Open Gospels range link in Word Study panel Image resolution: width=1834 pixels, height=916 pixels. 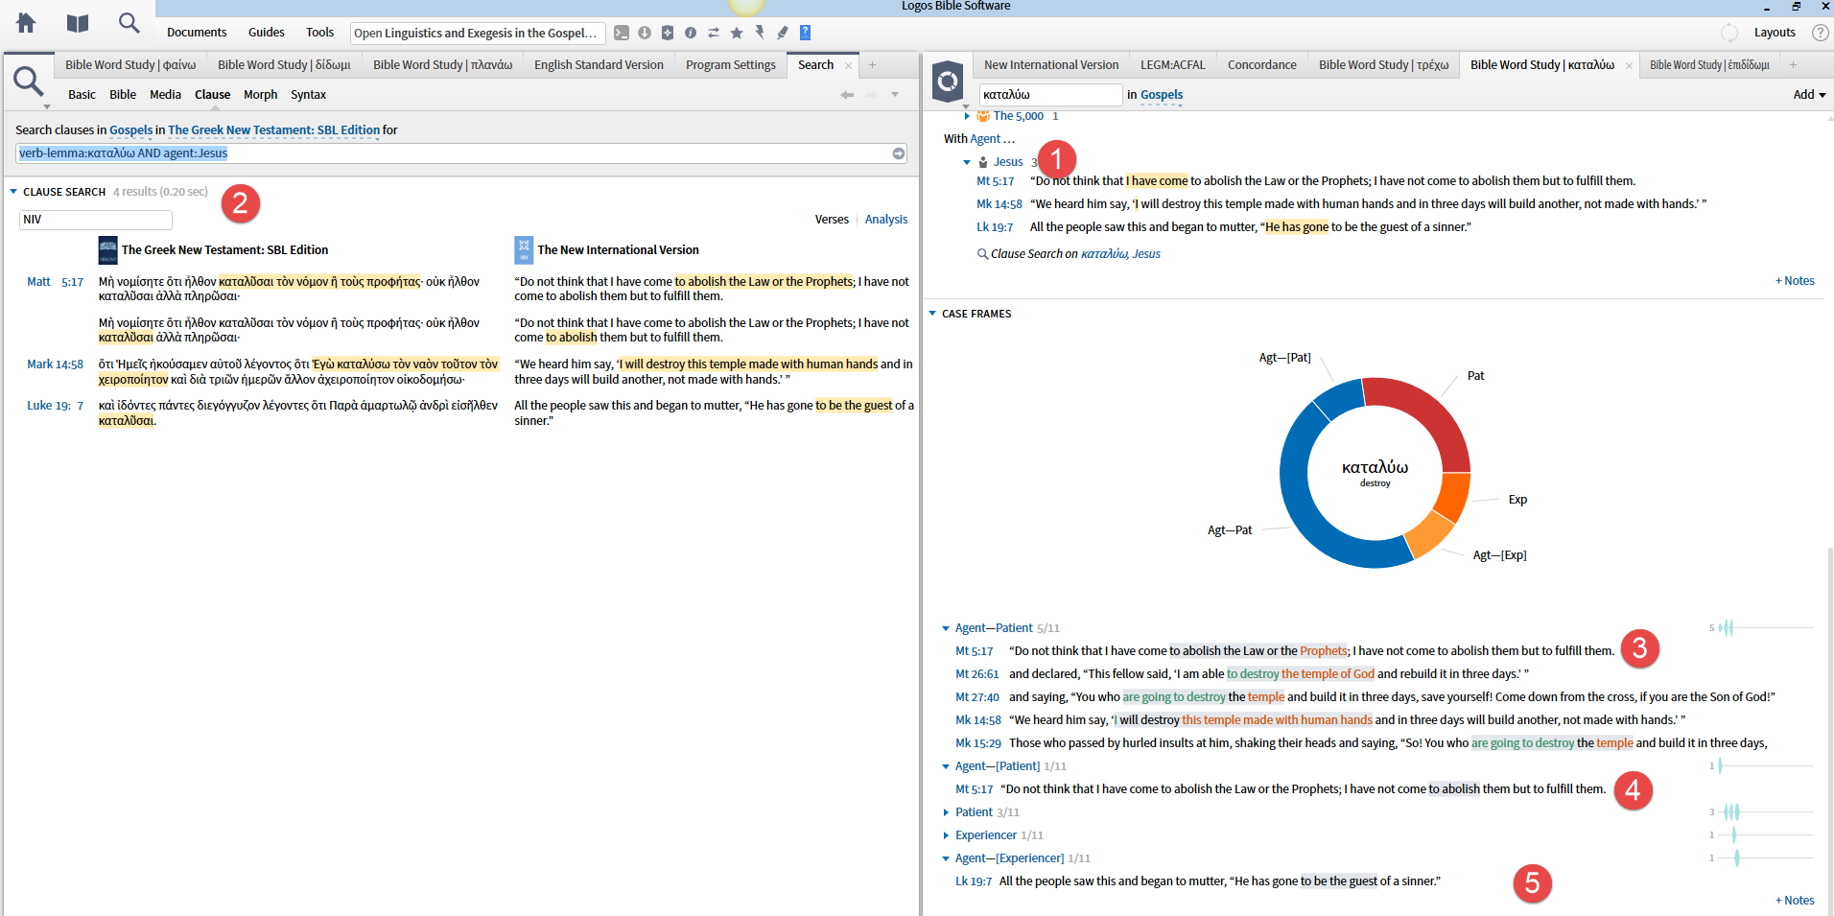pyautogui.click(x=1162, y=95)
